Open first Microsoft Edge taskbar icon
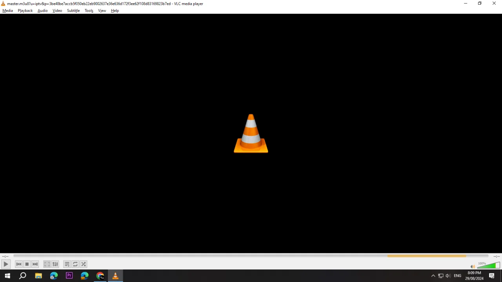 coord(54,276)
